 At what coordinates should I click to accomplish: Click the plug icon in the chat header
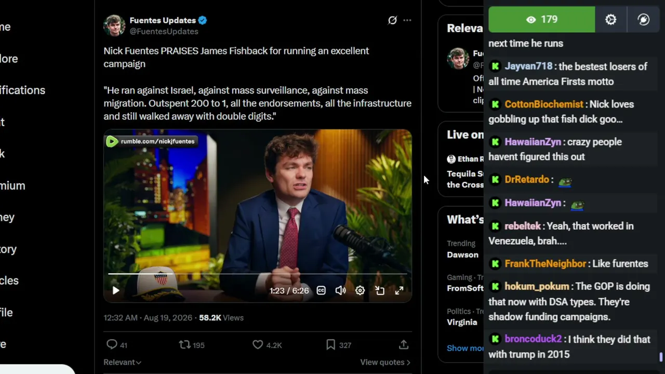[644, 20]
